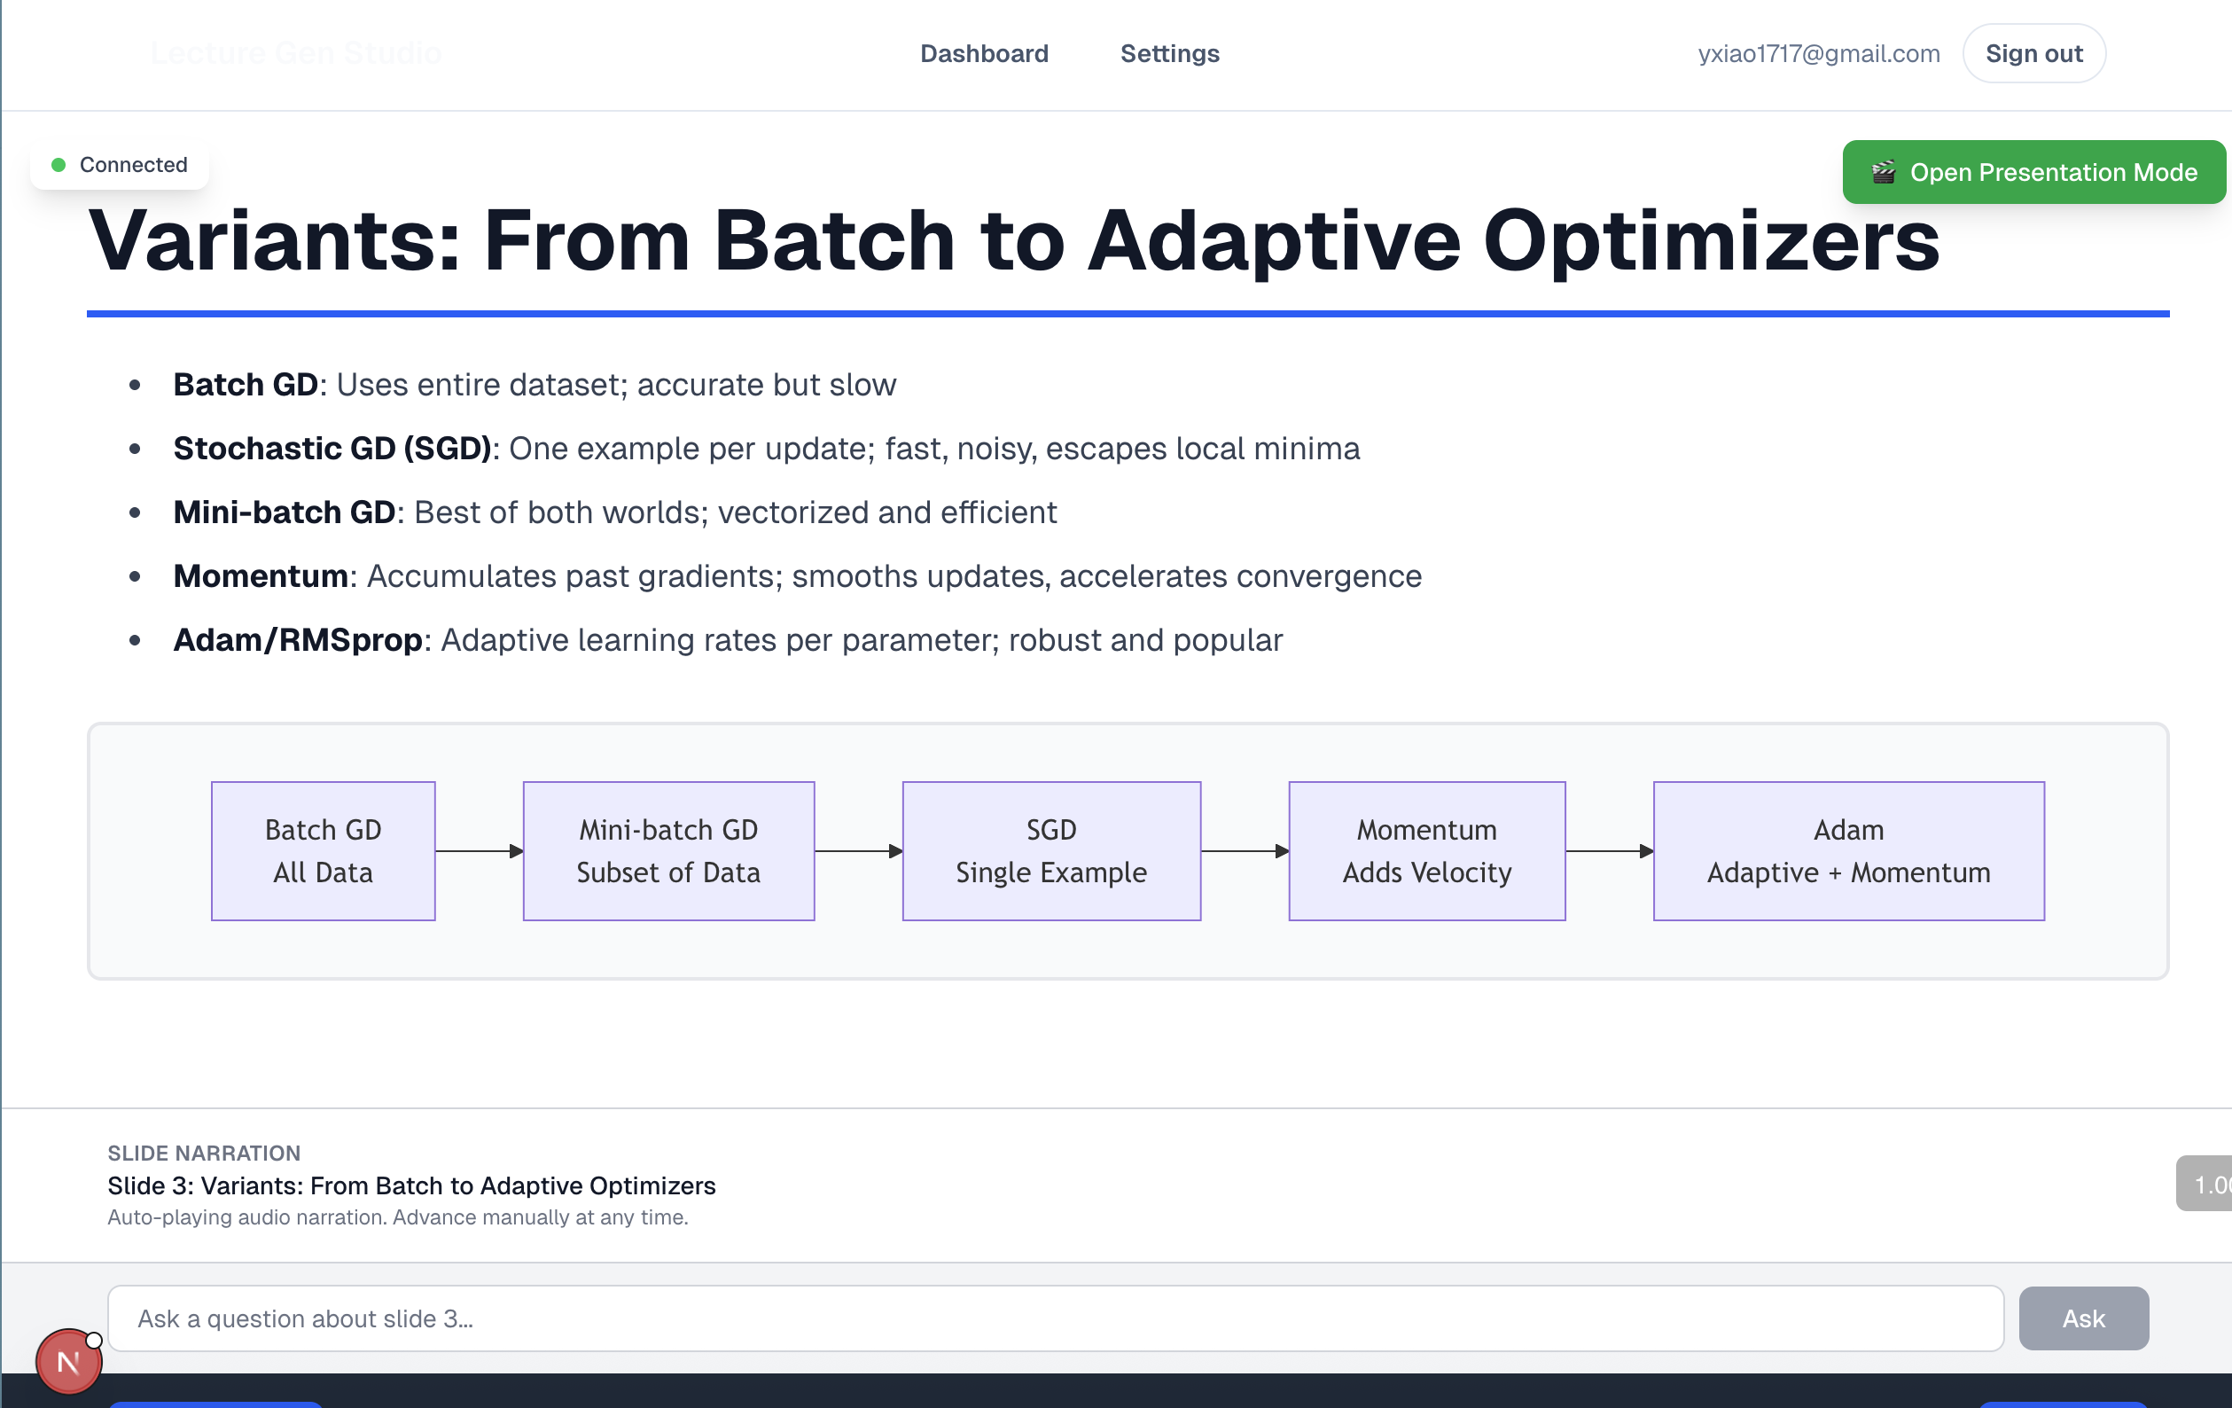Click the Adam Adaptive + Momentum node
The width and height of the screenshot is (2232, 1408).
[1847, 850]
